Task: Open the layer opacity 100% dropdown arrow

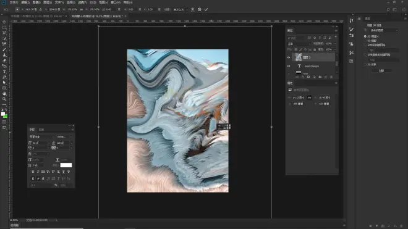Action: click(335, 44)
